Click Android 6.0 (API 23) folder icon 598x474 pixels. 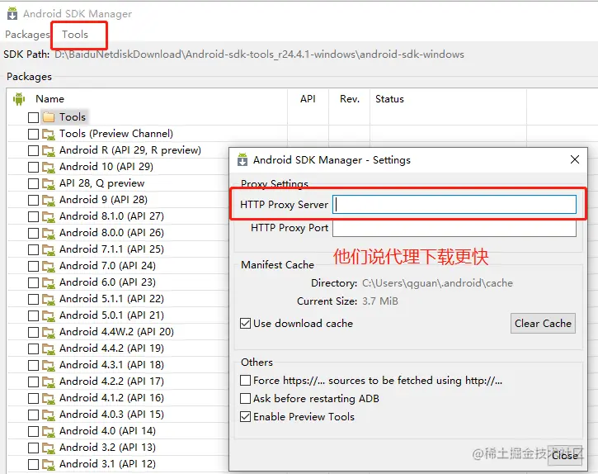pos(49,282)
